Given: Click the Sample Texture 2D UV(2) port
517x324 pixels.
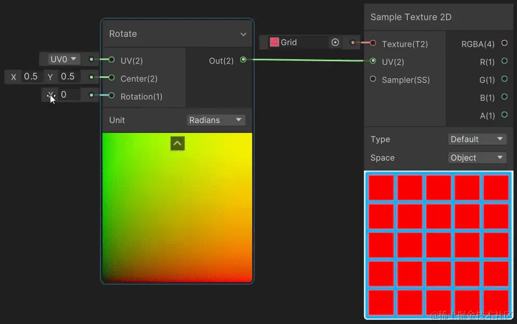Looking at the screenshot, I should tap(373, 61).
